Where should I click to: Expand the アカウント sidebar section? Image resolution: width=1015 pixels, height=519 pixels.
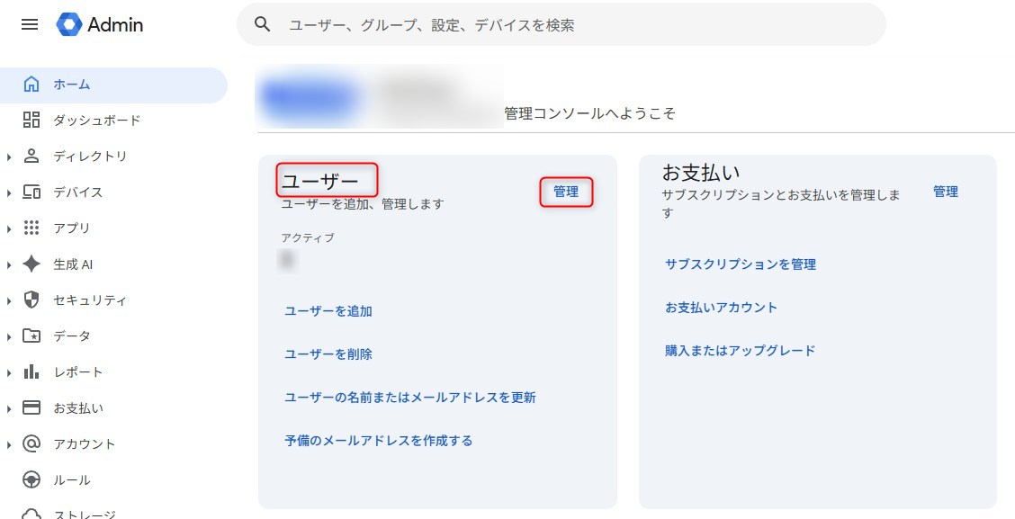[x=9, y=445]
